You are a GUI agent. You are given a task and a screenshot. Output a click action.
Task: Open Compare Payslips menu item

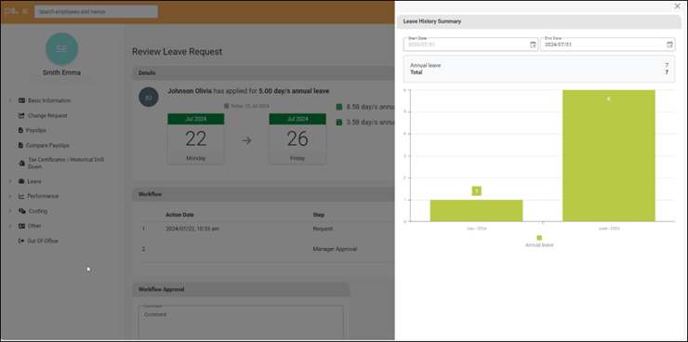coord(47,146)
